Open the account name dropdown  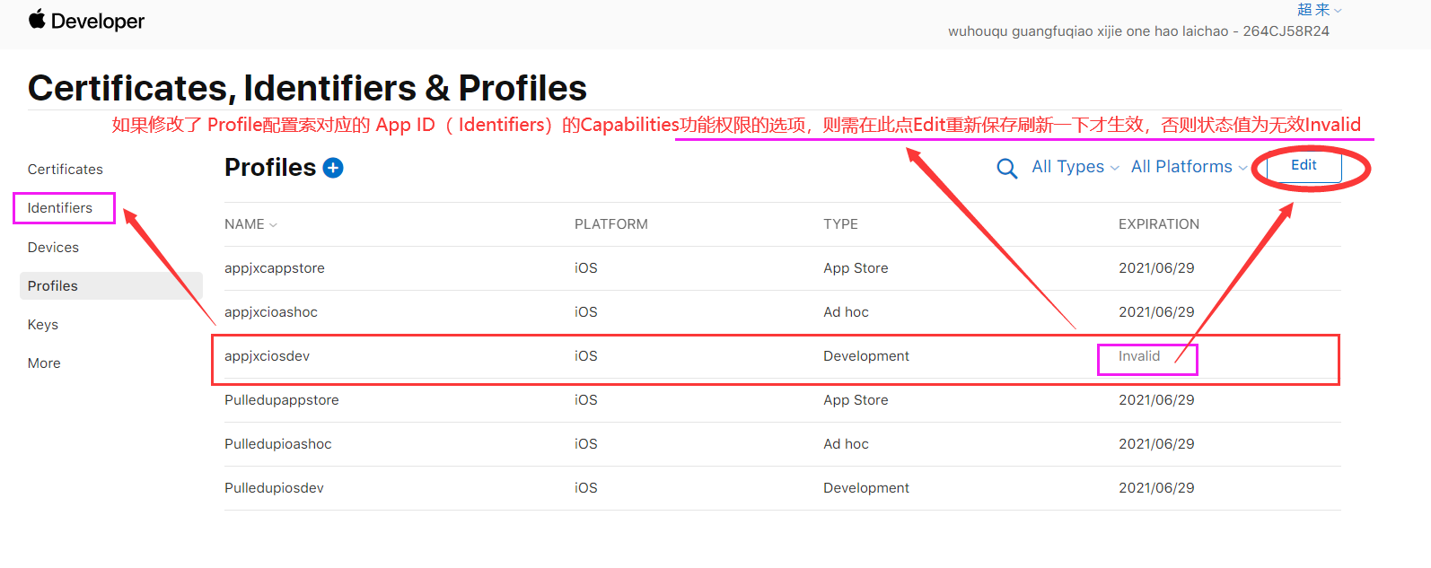point(1319,10)
